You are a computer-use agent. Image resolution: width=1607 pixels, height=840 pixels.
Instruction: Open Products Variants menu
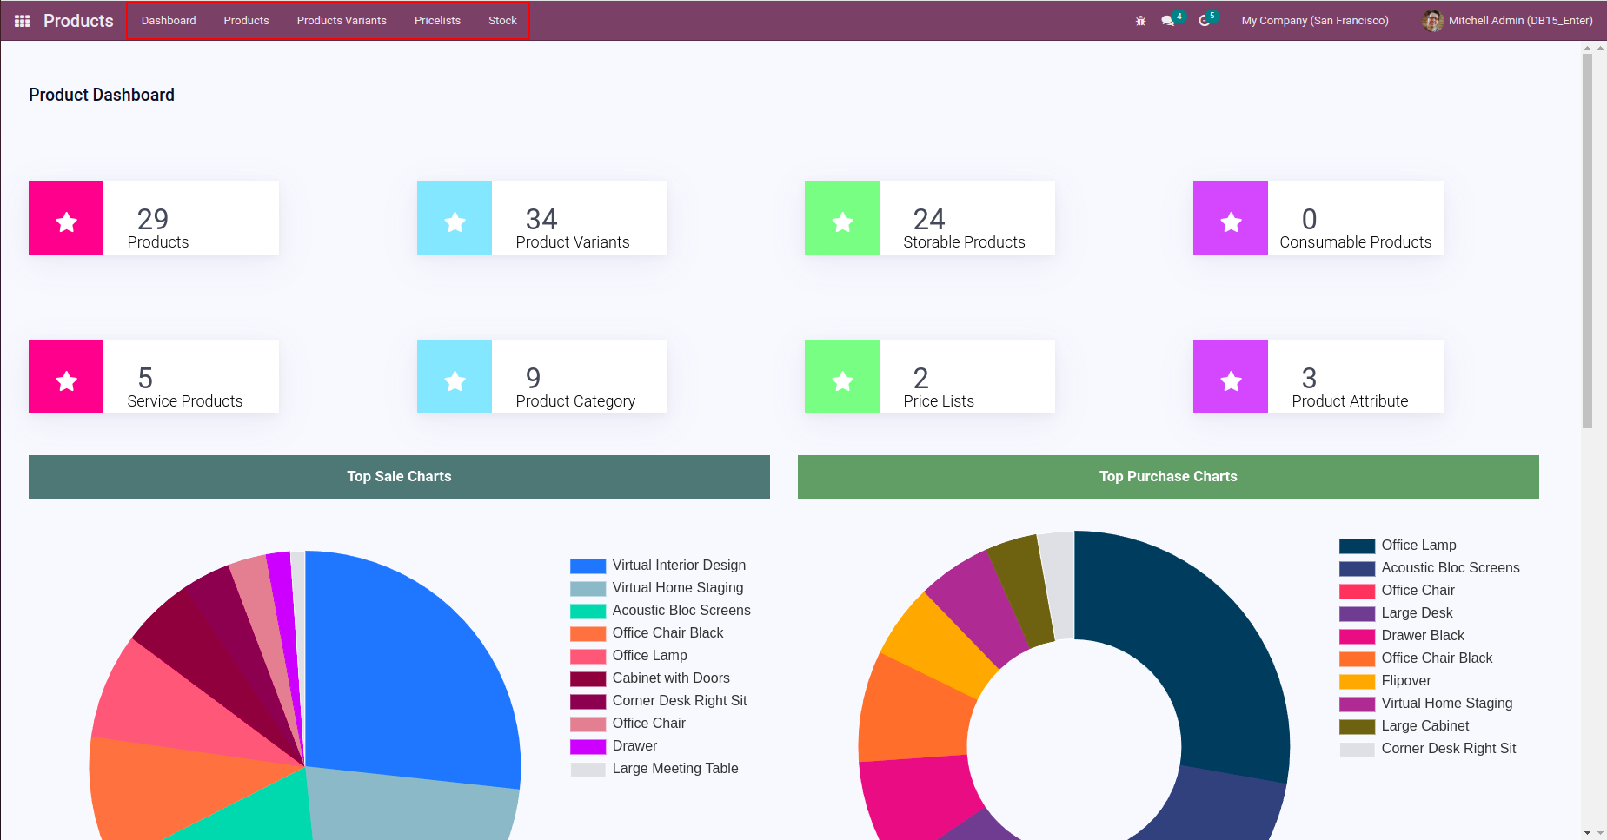coord(342,21)
